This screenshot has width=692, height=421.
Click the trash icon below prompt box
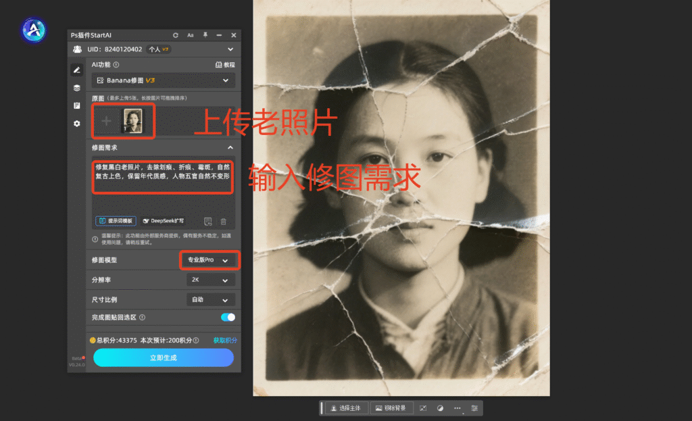pyautogui.click(x=224, y=221)
